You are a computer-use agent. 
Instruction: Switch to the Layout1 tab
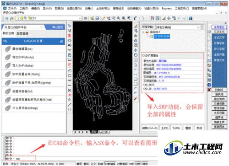[104, 132]
